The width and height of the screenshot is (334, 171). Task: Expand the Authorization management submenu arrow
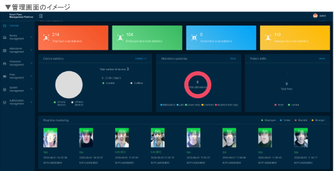coord(31,102)
